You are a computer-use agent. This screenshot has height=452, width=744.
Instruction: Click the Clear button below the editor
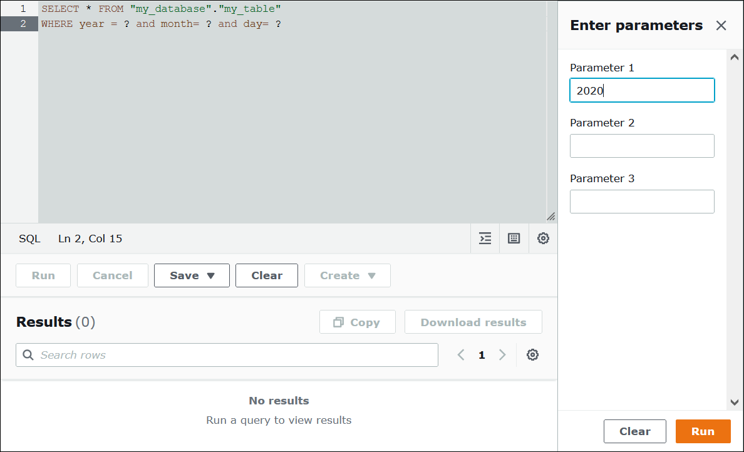266,275
